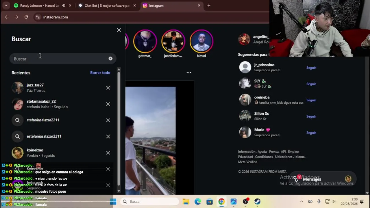Follow SLY suggestion
Viewport: 370px width, 208px height.
(311, 84)
